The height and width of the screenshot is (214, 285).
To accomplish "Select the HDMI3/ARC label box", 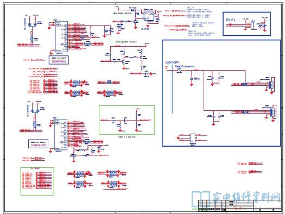I will coord(38,143).
